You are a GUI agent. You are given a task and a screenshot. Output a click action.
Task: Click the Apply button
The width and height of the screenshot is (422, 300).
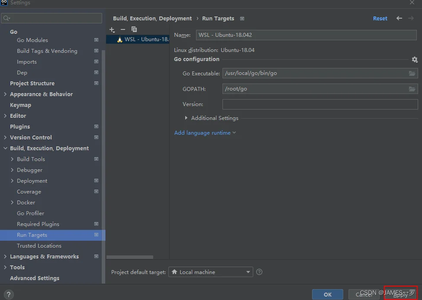pos(401,294)
